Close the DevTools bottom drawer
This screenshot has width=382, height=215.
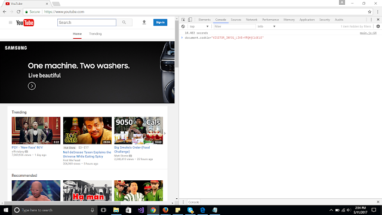(x=378, y=202)
